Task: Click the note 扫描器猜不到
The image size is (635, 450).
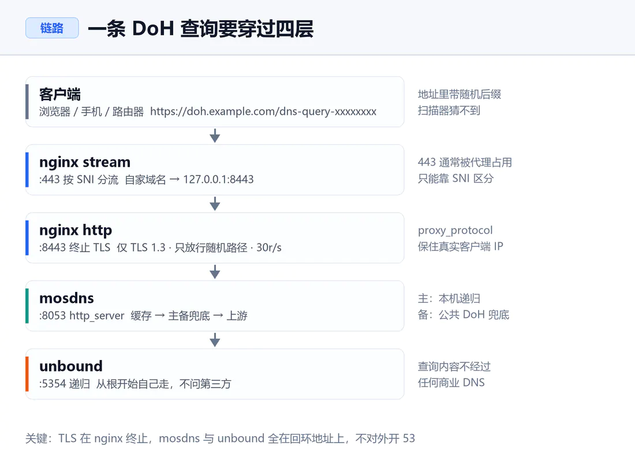Action: click(x=449, y=110)
